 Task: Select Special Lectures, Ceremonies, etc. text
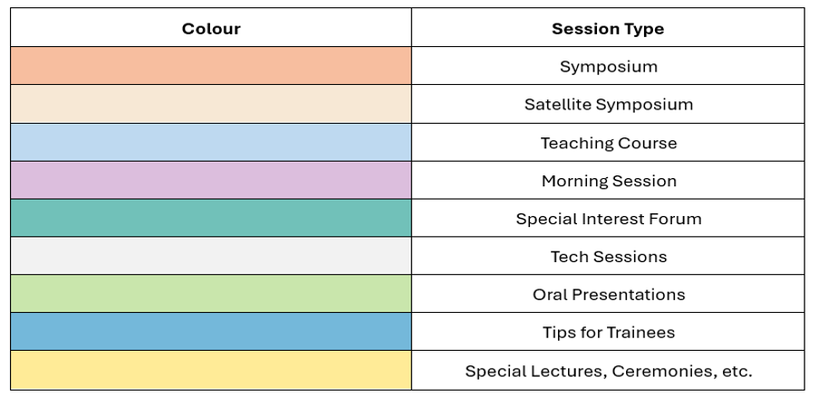tap(609, 371)
